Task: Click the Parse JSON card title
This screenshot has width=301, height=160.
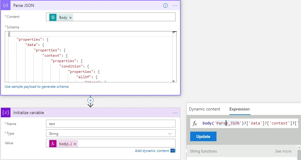Action: (x=24, y=5)
